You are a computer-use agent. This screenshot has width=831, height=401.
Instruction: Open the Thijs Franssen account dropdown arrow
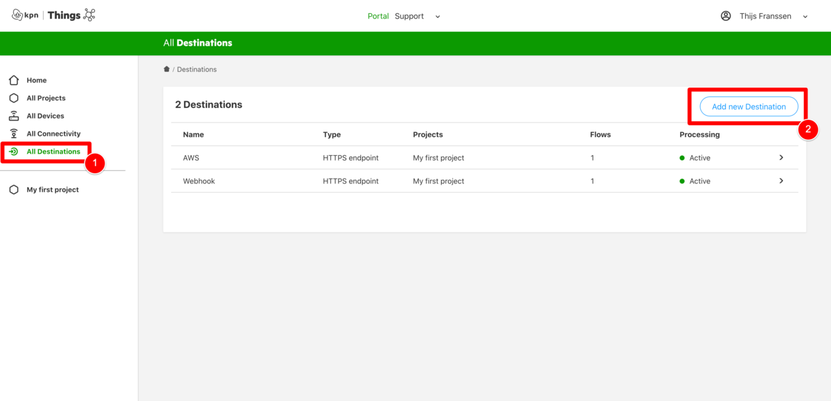(x=805, y=17)
